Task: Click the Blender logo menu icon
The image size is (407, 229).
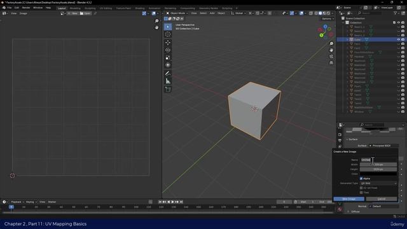Action: click(x=4, y=8)
